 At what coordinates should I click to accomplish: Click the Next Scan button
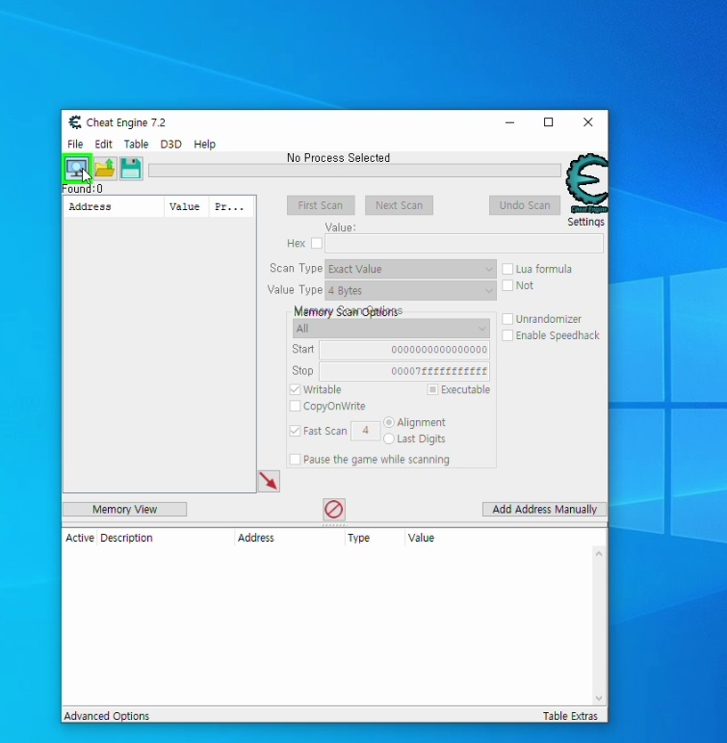(x=399, y=205)
